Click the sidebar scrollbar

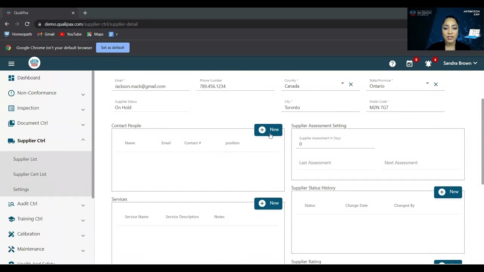click(93, 134)
